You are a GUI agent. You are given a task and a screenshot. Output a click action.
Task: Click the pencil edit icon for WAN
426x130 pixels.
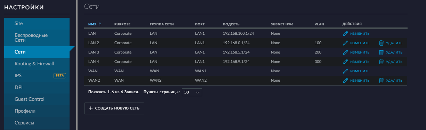pyautogui.click(x=345, y=71)
